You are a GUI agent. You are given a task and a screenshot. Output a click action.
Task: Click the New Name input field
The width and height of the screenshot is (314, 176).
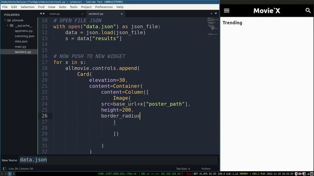[118, 160]
